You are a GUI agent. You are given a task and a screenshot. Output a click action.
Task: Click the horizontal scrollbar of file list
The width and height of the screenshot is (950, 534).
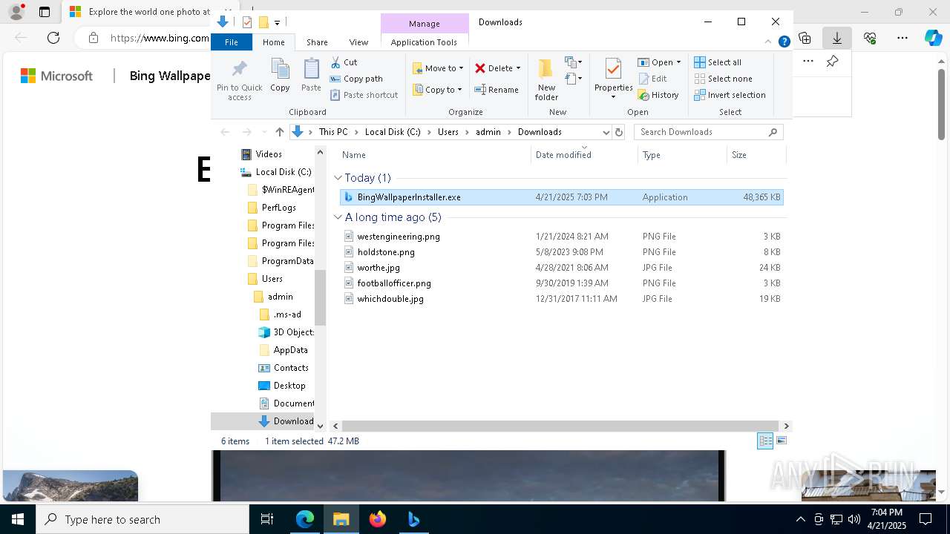[x=561, y=426]
